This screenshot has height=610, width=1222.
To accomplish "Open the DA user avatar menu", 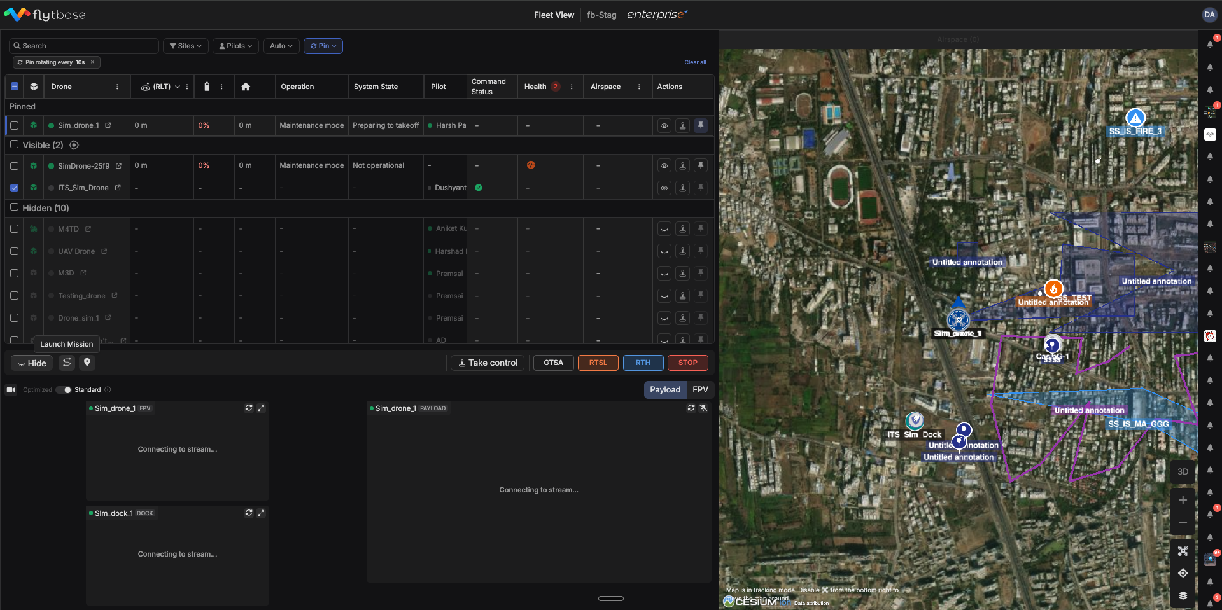I will [x=1209, y=15].
